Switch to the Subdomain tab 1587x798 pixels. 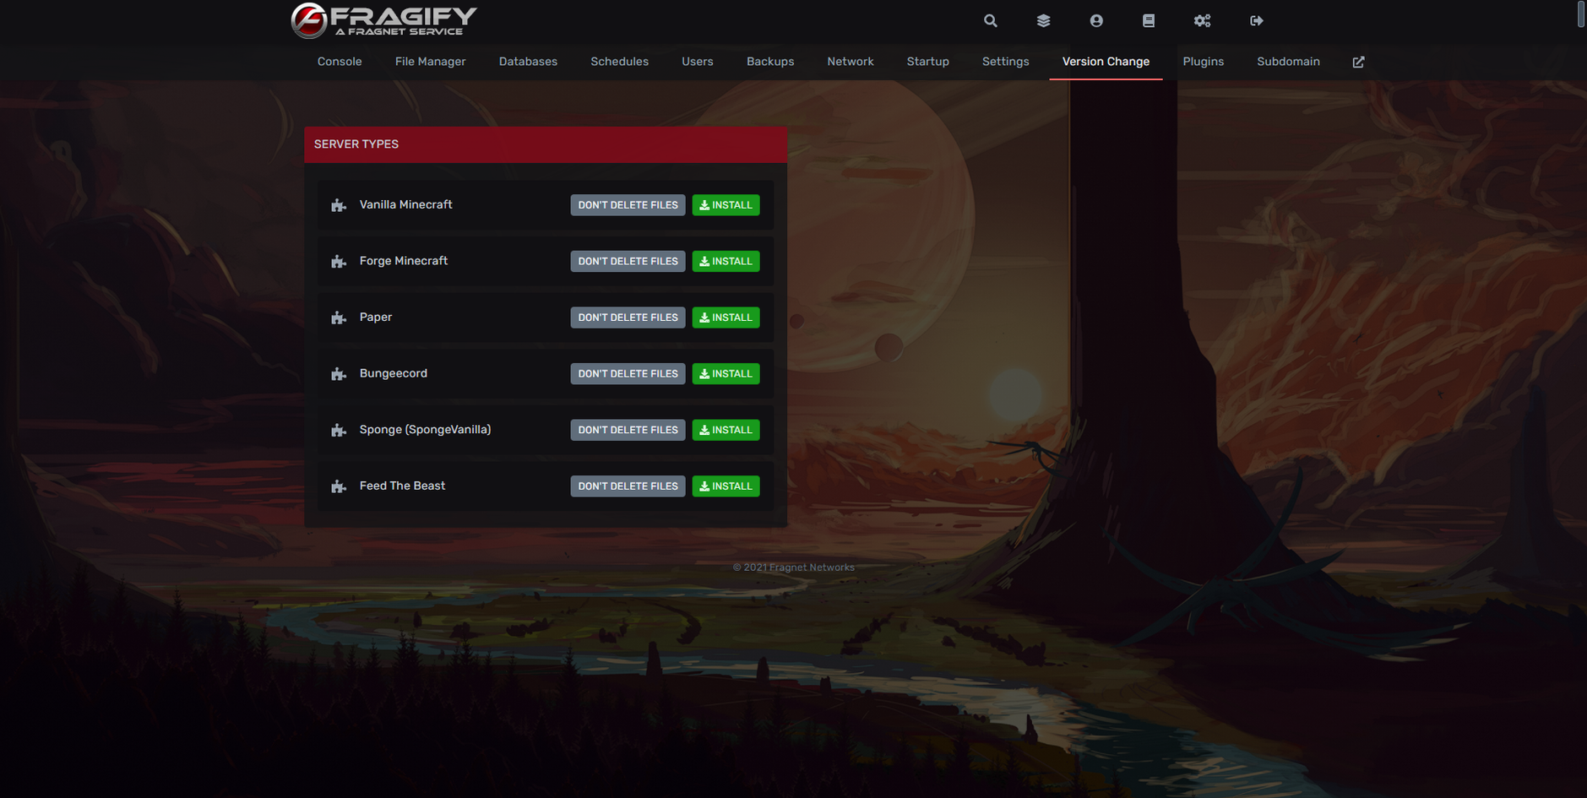coord(1288,62)
